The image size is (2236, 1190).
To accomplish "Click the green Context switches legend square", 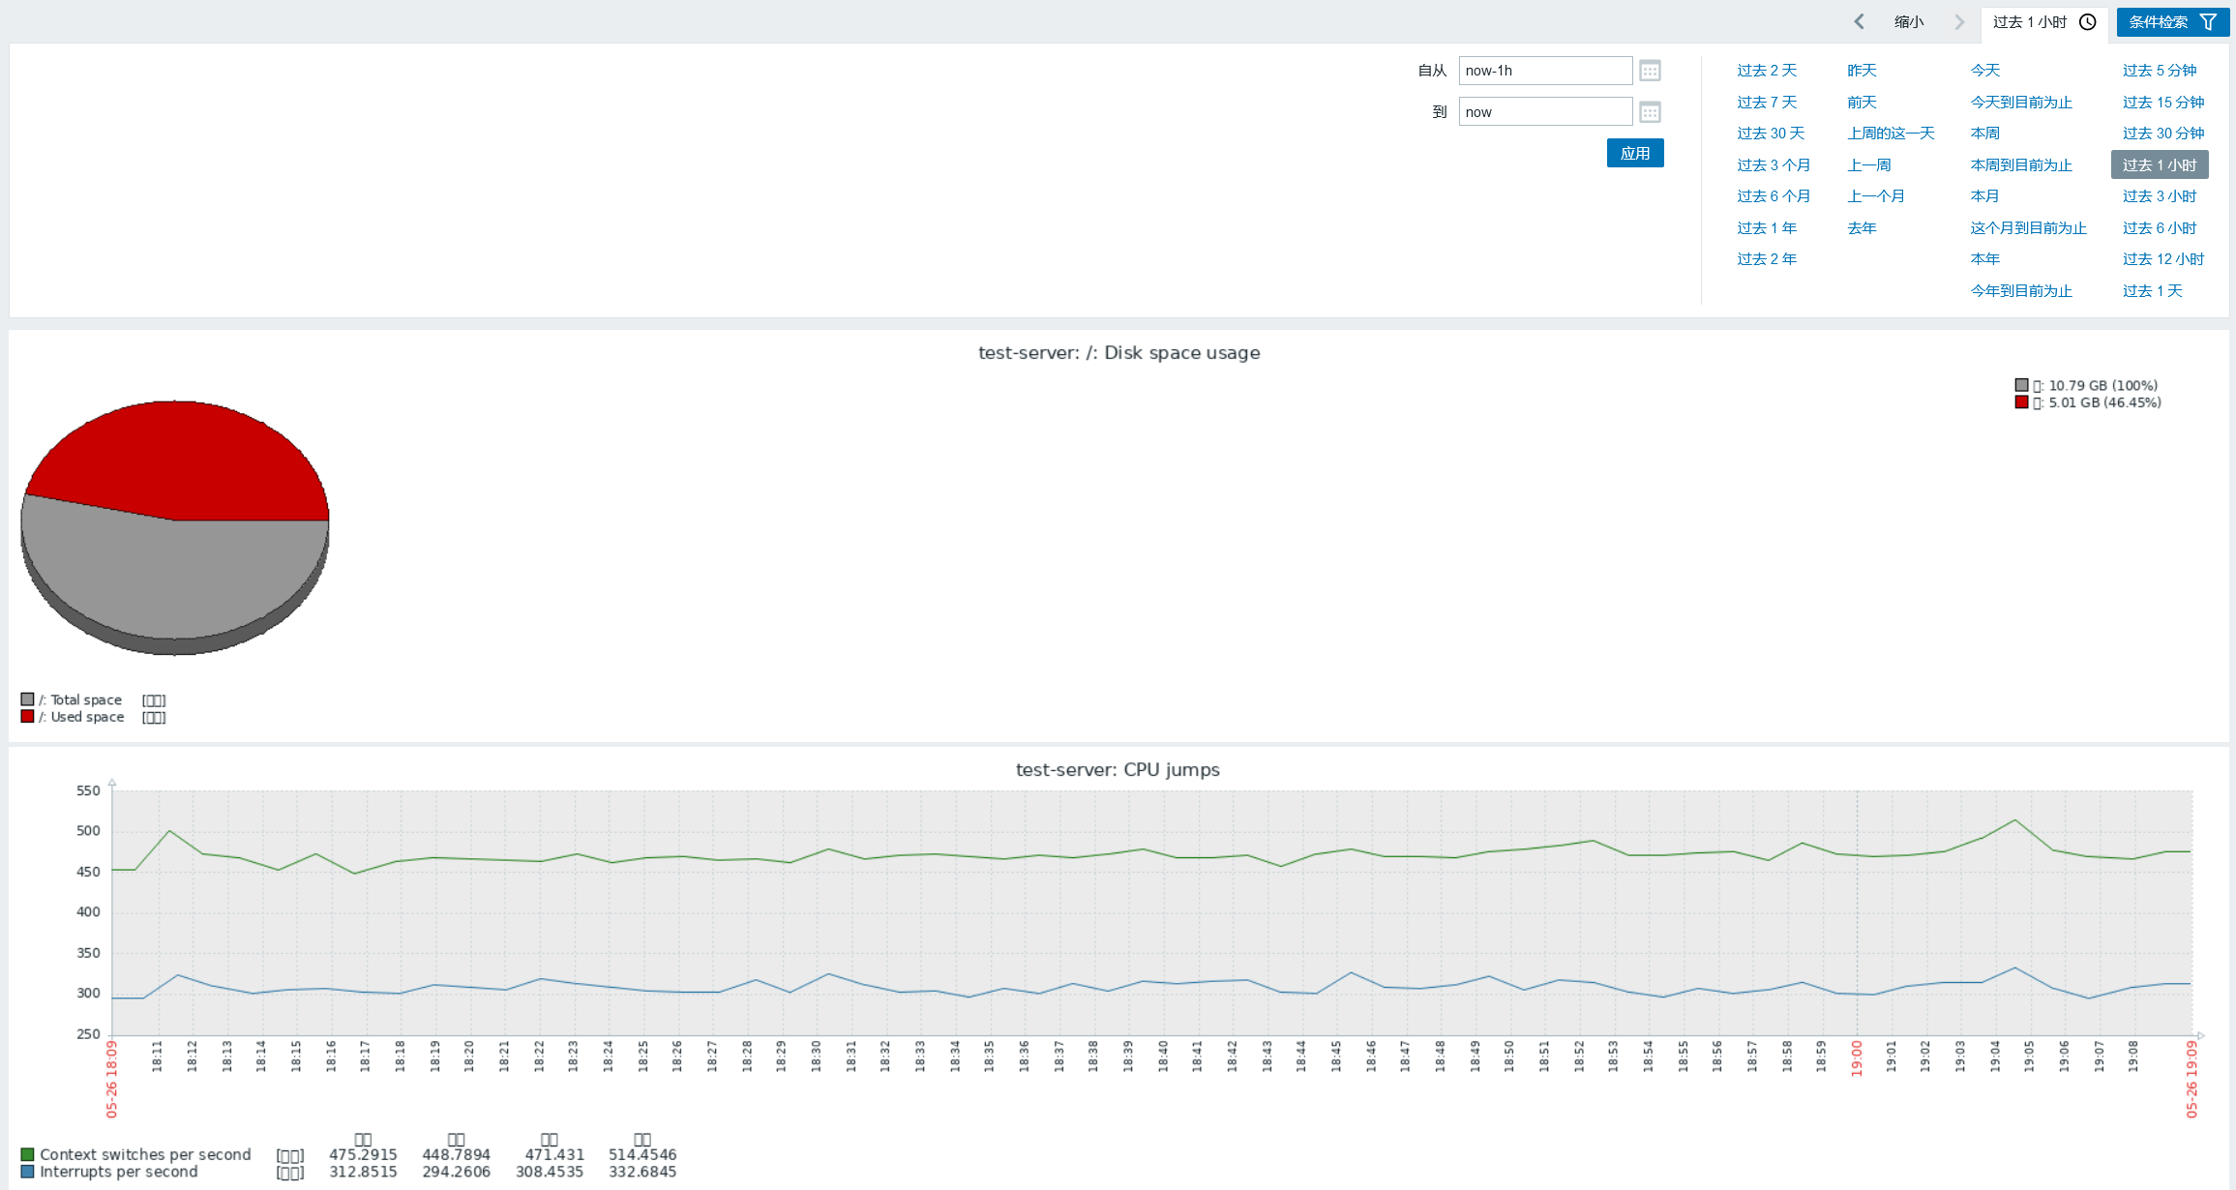I will point(27,1154).
